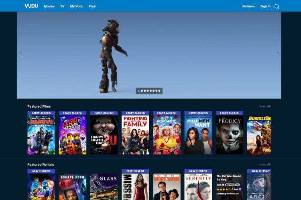This screenshot has width=301, height=200.
Task: Open Holmes & Watson rental poster
Action: [167, 187]
